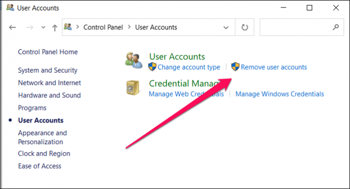
Task: Open Hardware and Sound category
Action: (x=49, y=95)
